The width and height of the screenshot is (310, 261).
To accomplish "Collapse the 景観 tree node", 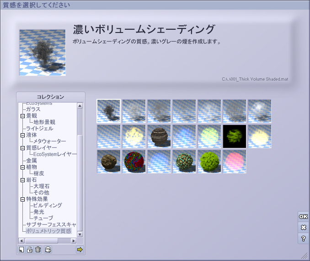I will pyautogui.click(x=22, y=116).
